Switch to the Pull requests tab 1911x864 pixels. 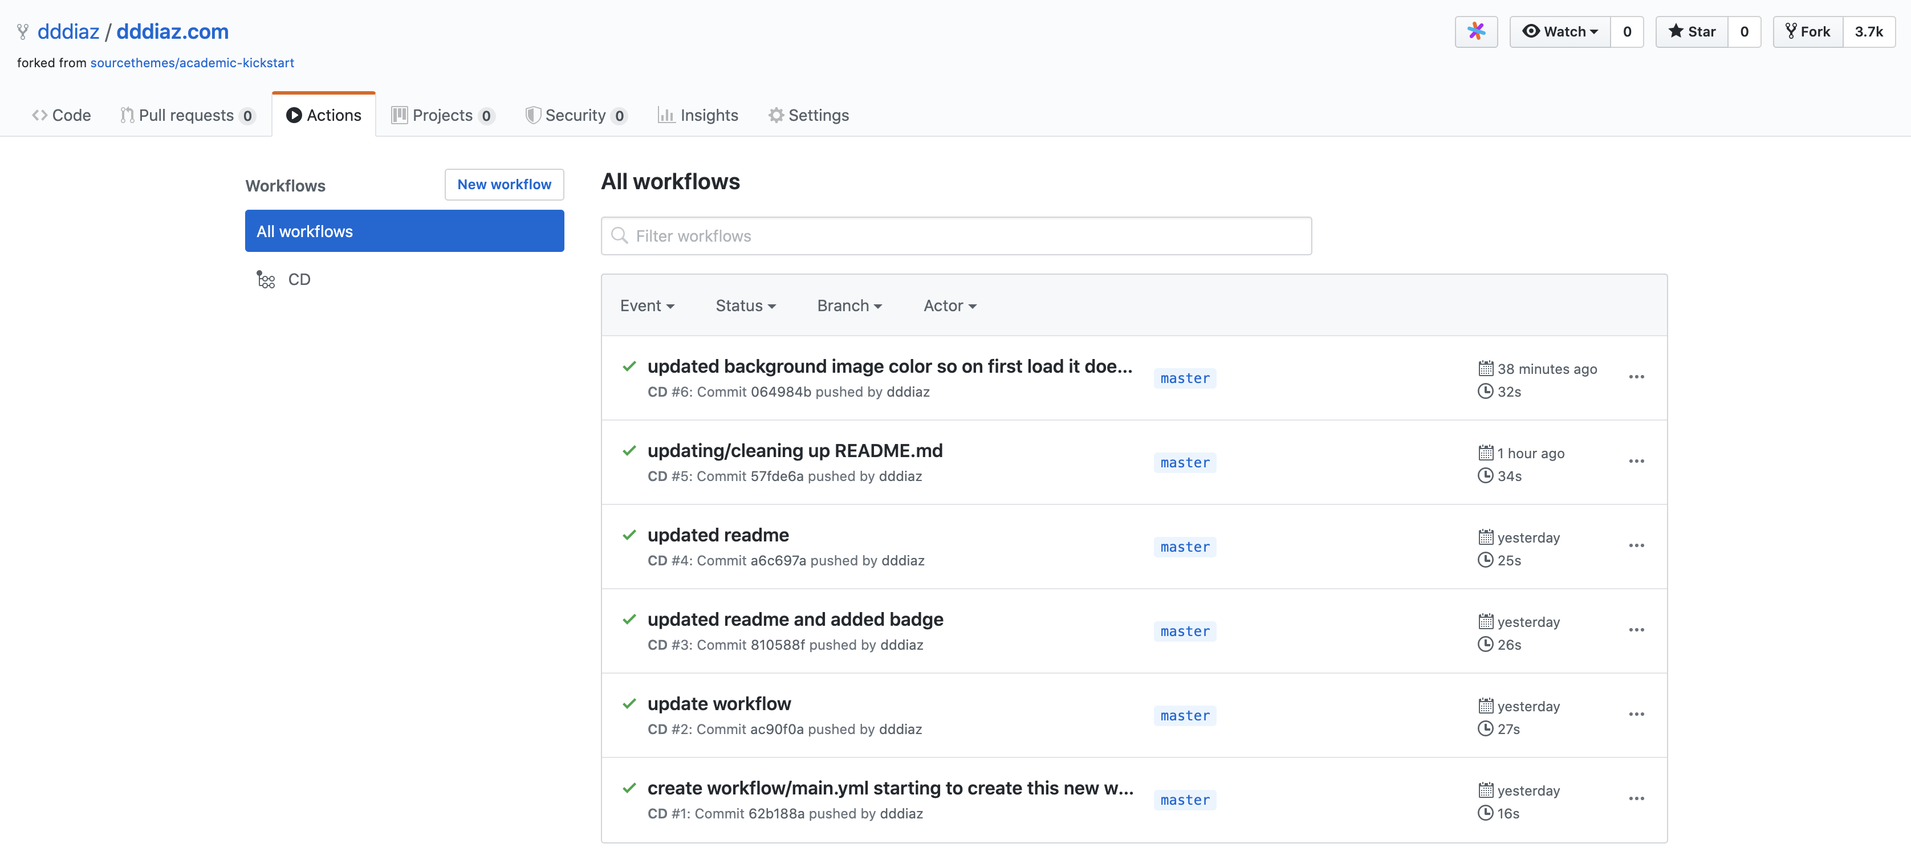click(188, 115)
